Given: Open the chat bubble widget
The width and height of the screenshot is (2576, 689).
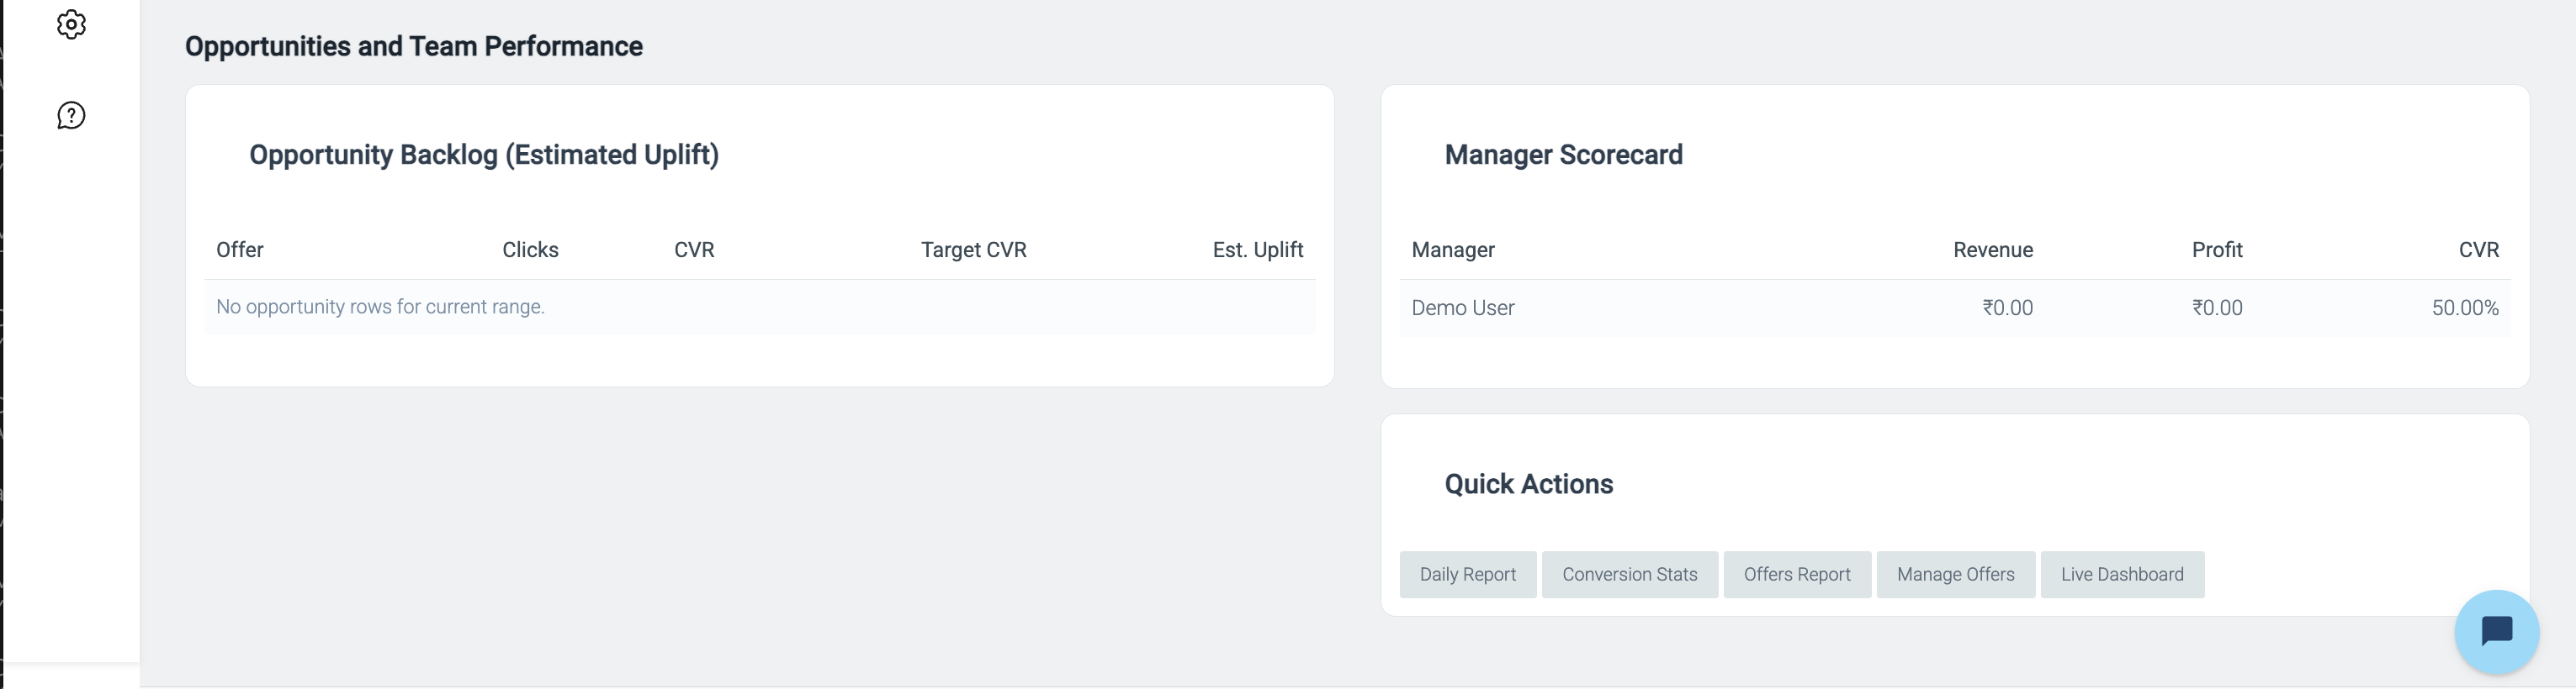Looking at the screenshot, I should pyautogui.click(x=2497, y=632).
